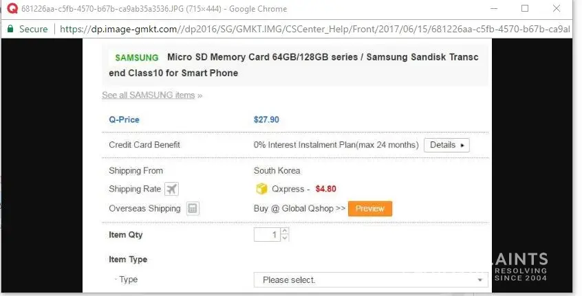Screen dimensions: 582x296
Task: Open See all SAMSUNG items link
Action: click(x=148, y=95)
